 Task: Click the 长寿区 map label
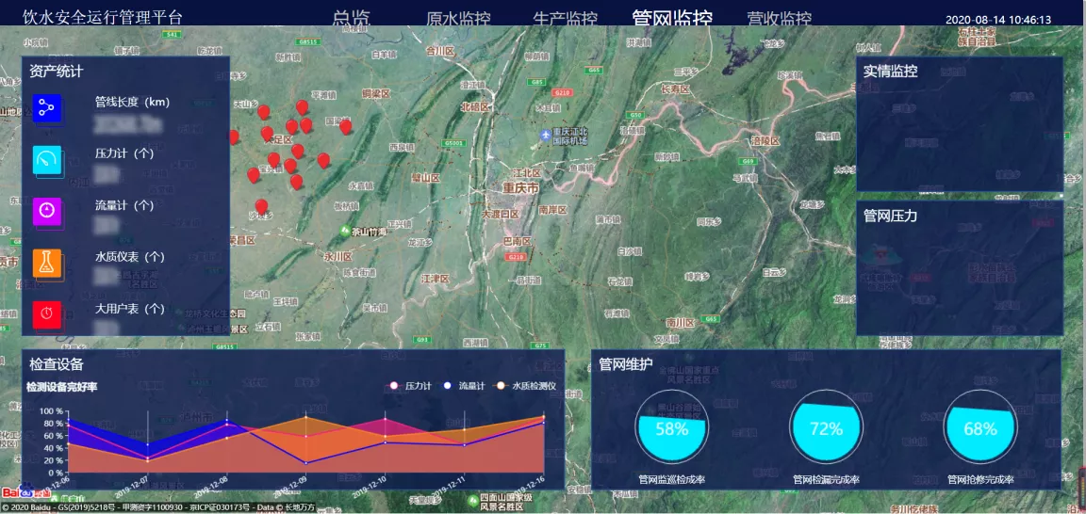tap(677, 90)
